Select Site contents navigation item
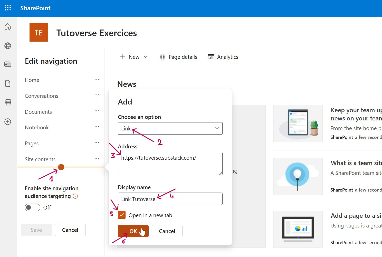 (x=40, y=159)
